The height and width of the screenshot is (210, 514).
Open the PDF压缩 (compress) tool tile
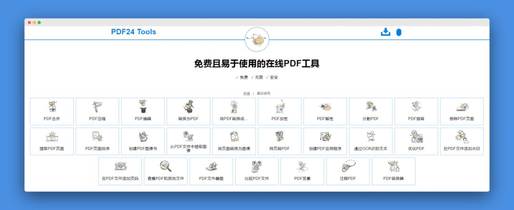[x=98, y=111]
